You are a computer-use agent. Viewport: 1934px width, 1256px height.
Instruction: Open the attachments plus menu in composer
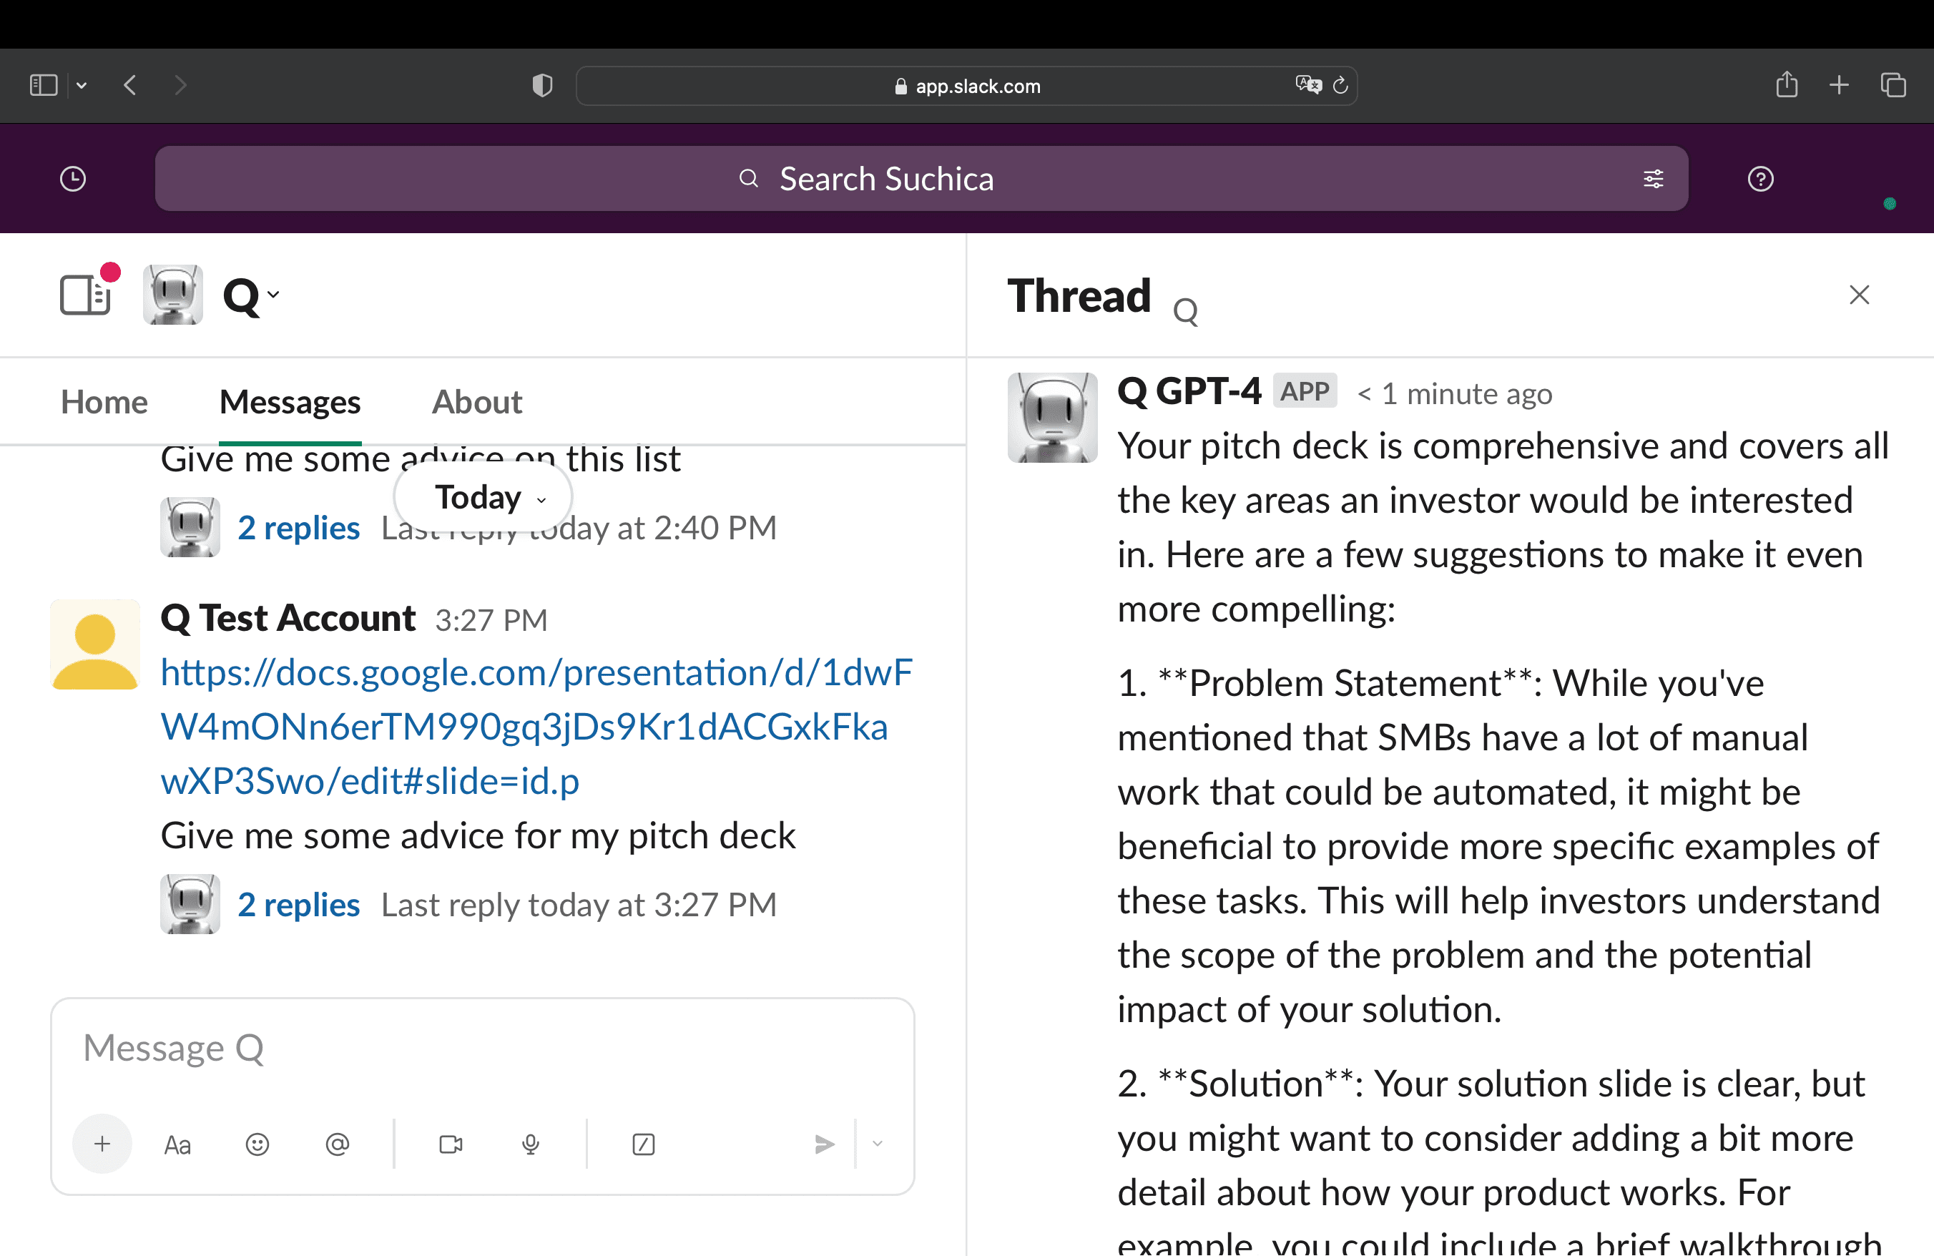(x=102, y=1143)
